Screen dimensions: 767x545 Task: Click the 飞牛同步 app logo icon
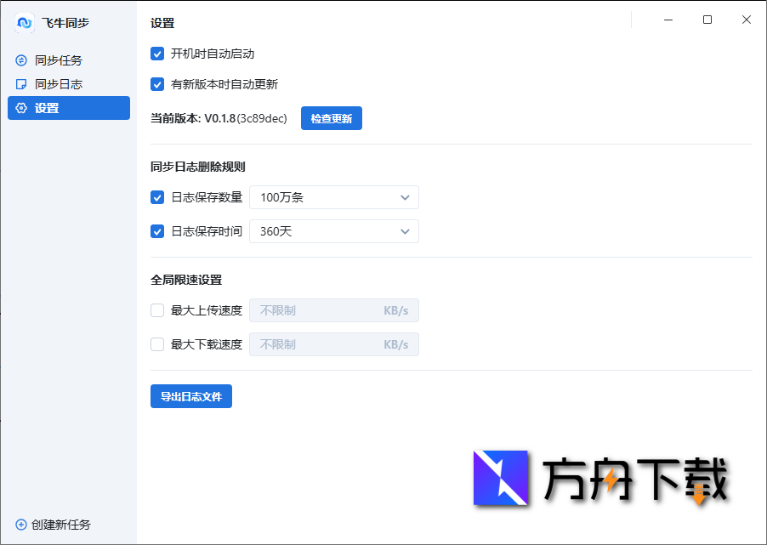tap(24, 23)
